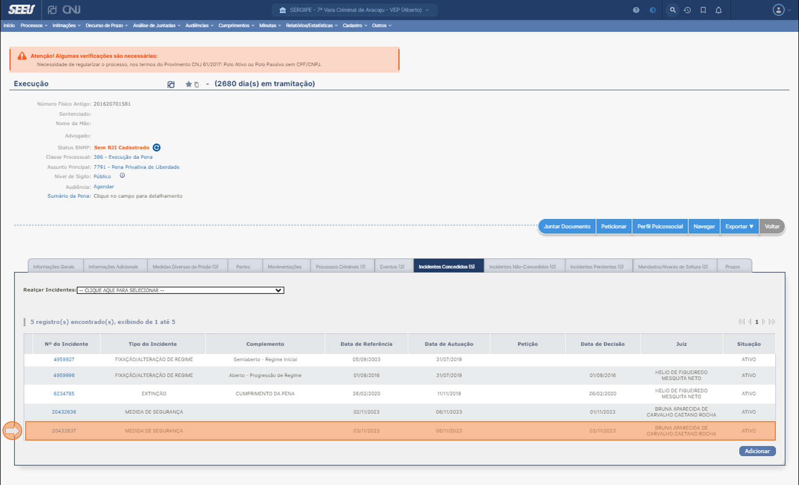Click Voltar button

[772, 226]
